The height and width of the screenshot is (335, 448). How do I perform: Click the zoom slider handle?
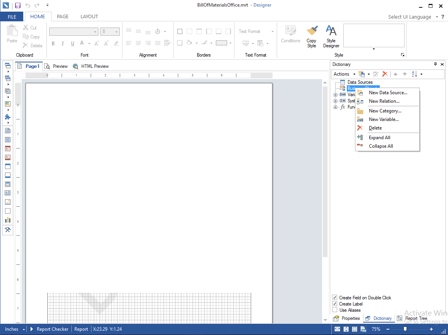pyautogui.click(x=405, y=329)
